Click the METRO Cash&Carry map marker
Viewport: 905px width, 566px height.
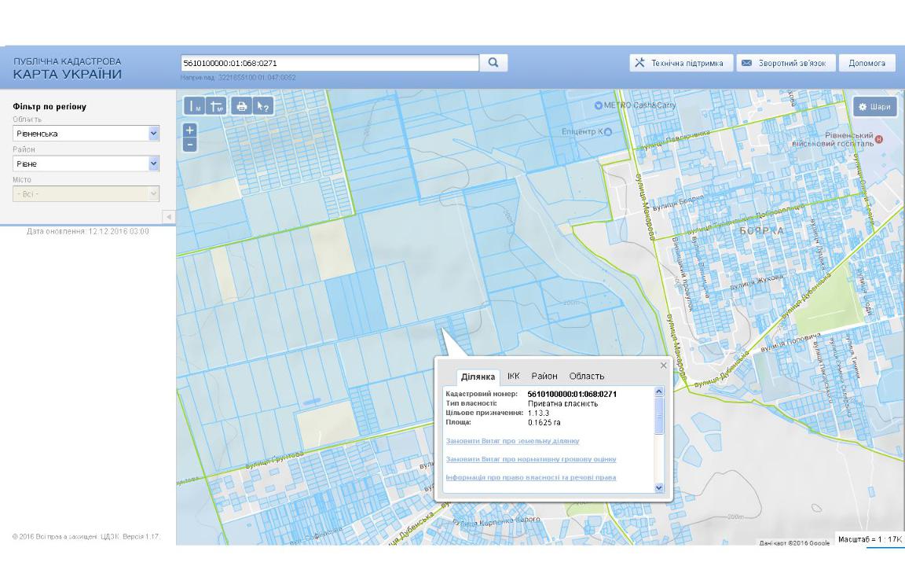point(598,105)
